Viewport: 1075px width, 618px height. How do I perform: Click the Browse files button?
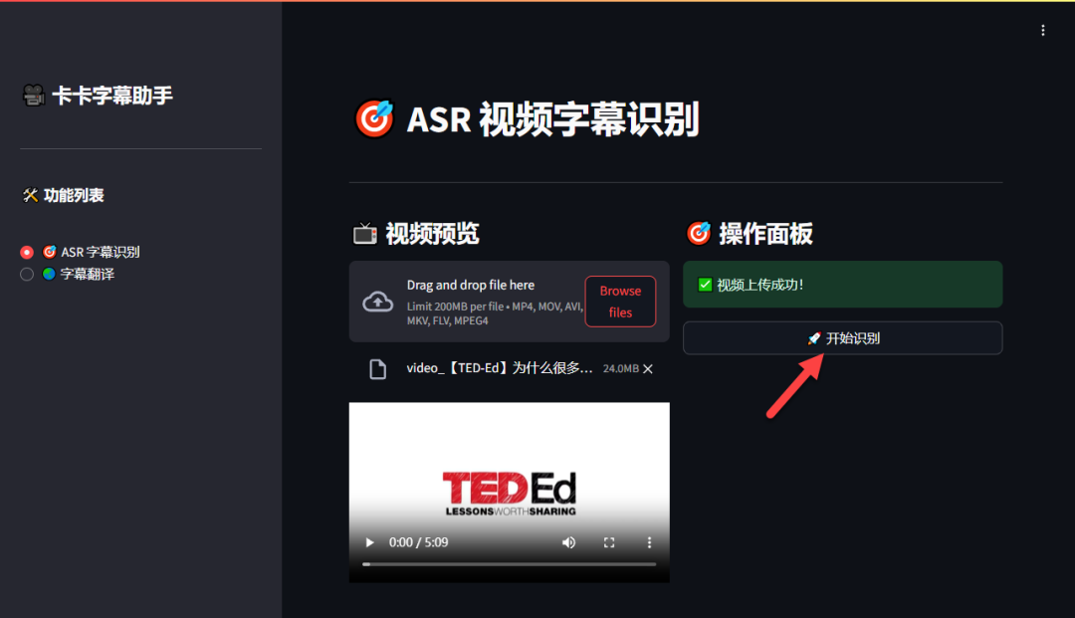coord(620,301)
